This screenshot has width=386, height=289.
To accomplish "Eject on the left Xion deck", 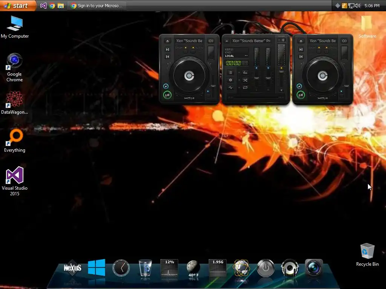I will click(167, 41).
